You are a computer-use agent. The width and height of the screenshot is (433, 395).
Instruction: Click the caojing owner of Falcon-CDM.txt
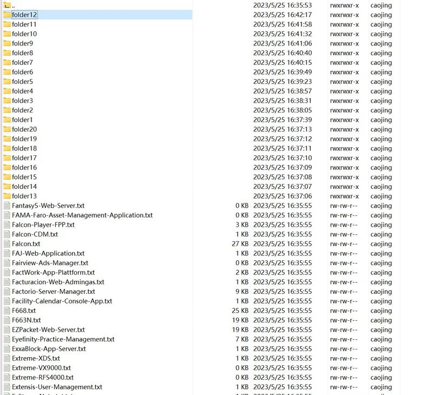click(x=381, y=234)
